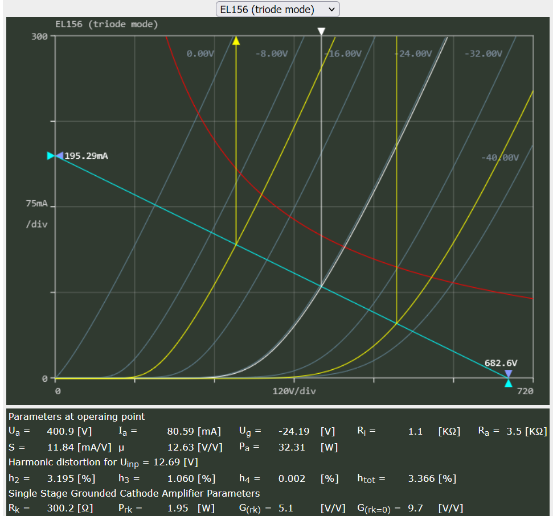Click the 195.29mA load line current label

tap(87, 156)
